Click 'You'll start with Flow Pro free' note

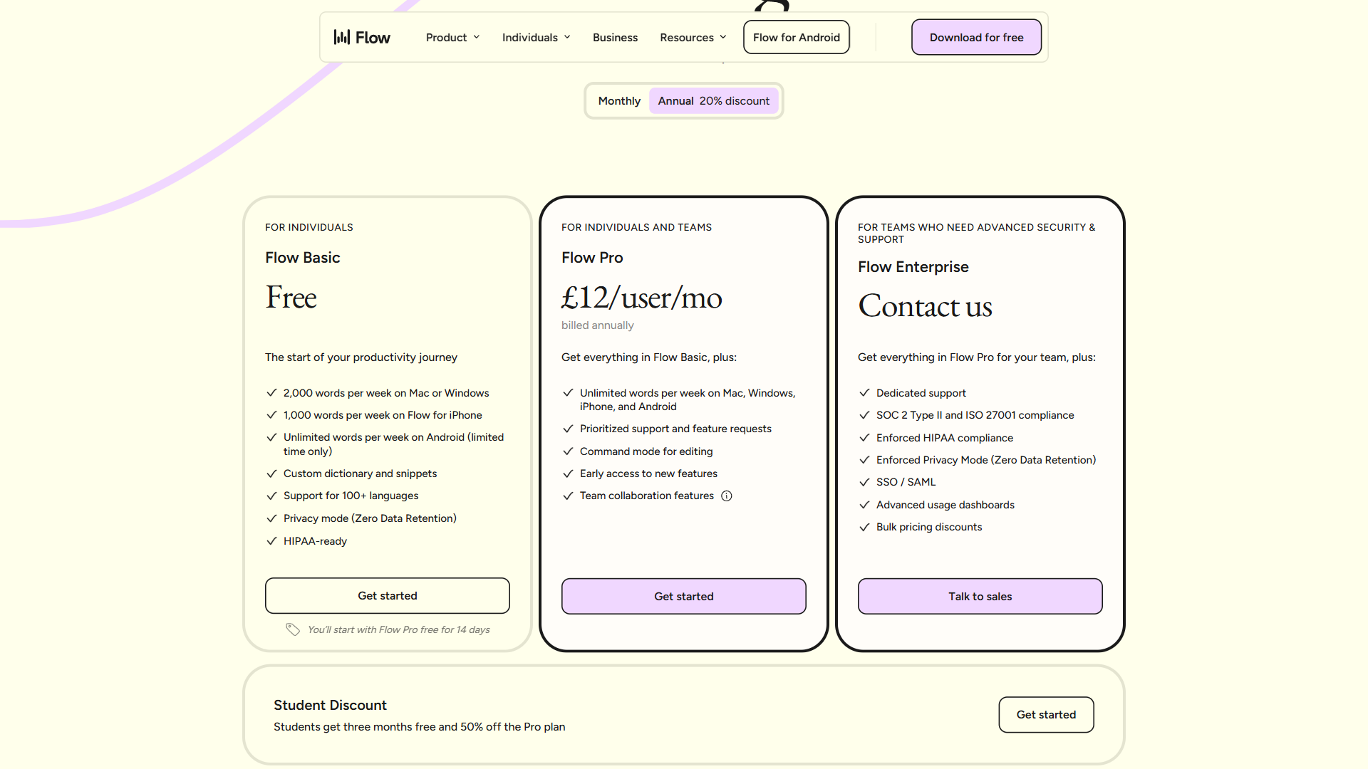(399, 629)
